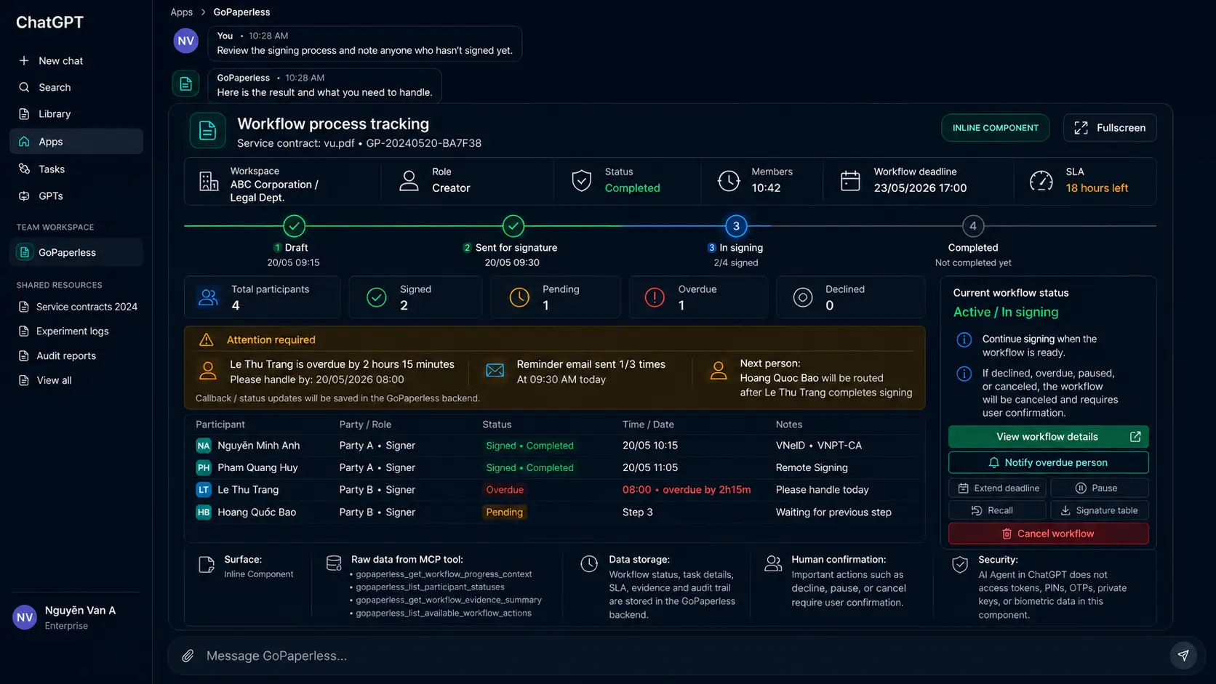Click the workflow document icon in header
Image resolution: width=1216 pixels, height=684 pixels.
click(x=207, y=131)
